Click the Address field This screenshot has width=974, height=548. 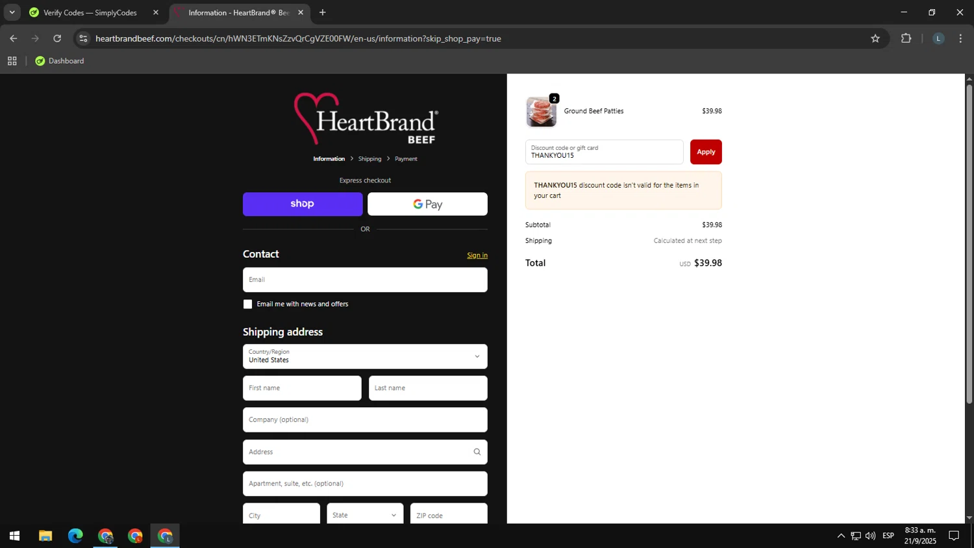tap(365, 452)
